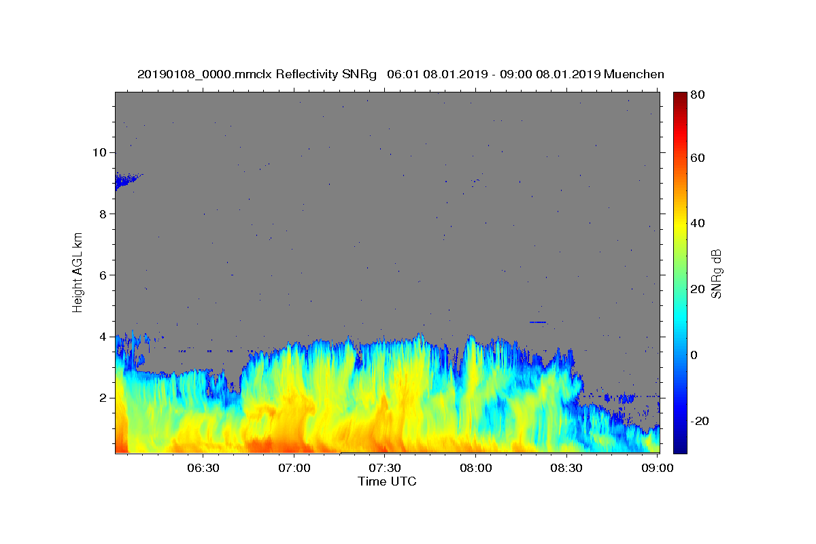Viewport: 816px width, 544px height.
Task: Click the colorbar value 80
Action: (x=699, y=95)
